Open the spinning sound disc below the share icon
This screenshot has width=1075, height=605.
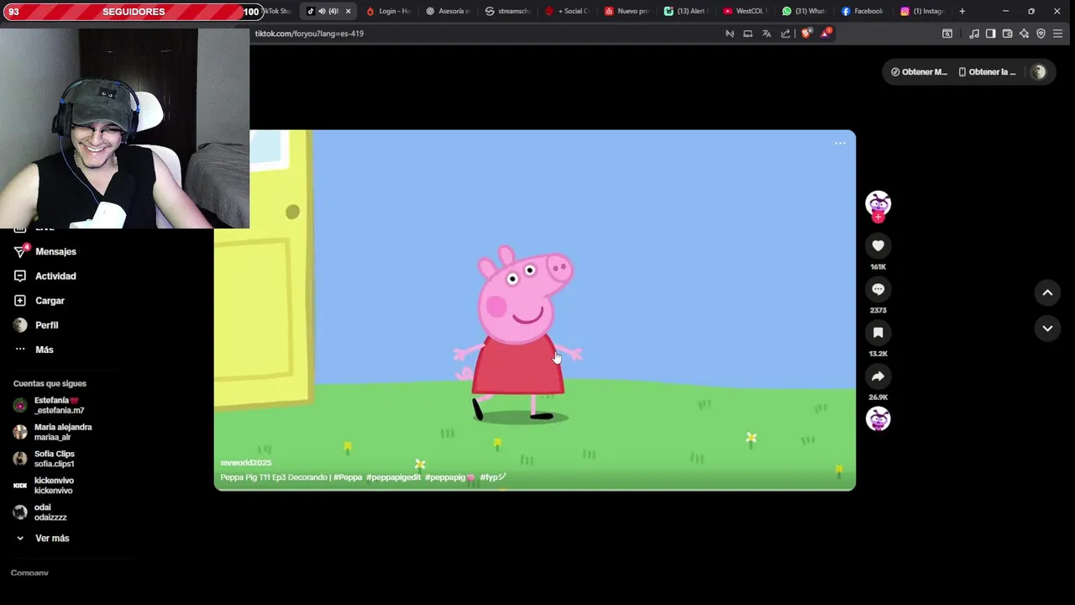(x=878, y=418)
